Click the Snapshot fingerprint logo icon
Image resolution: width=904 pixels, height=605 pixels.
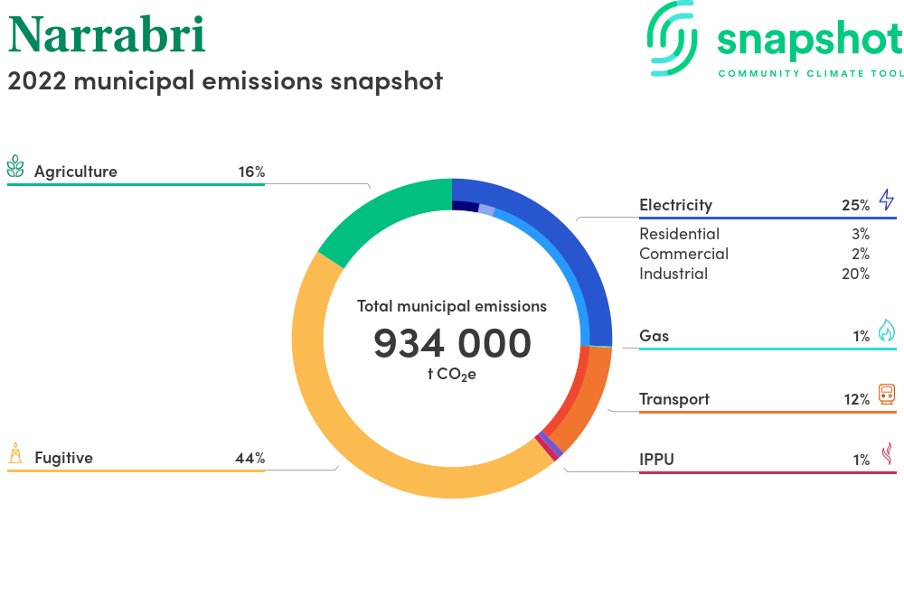click(x=675, y=39)
